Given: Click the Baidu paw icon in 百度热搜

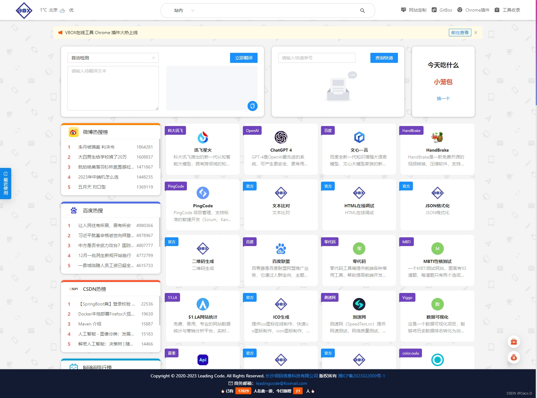Looking at the screenshot, I should point(74,211).
